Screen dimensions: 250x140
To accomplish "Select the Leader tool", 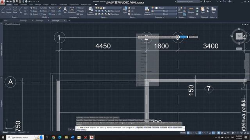I will 80,11.
